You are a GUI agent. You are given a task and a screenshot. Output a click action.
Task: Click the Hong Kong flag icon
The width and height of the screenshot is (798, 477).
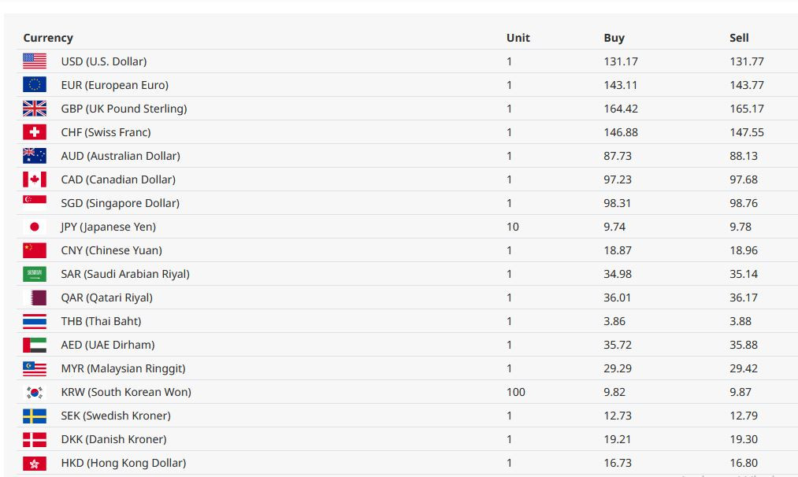[35, 463]
